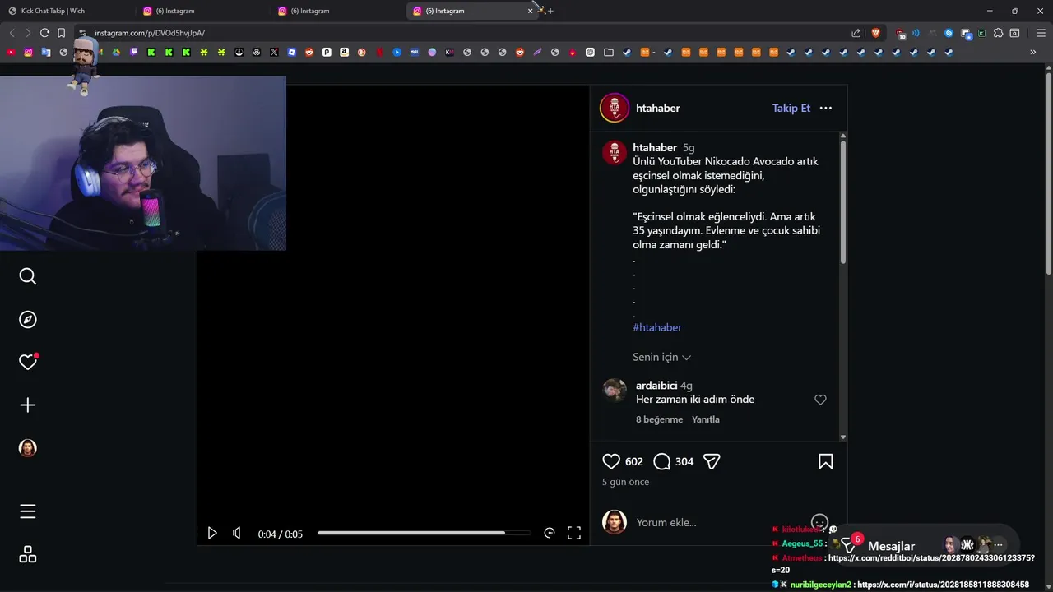Open post options three-dot menu
This screenshot has height=592, width=1053.
pyautogui.click(x=826, y=108)
